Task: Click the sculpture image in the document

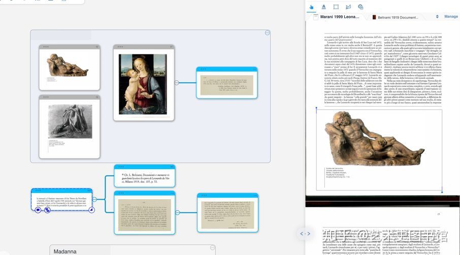Action: pyautogui.click(x=374, y=138)
